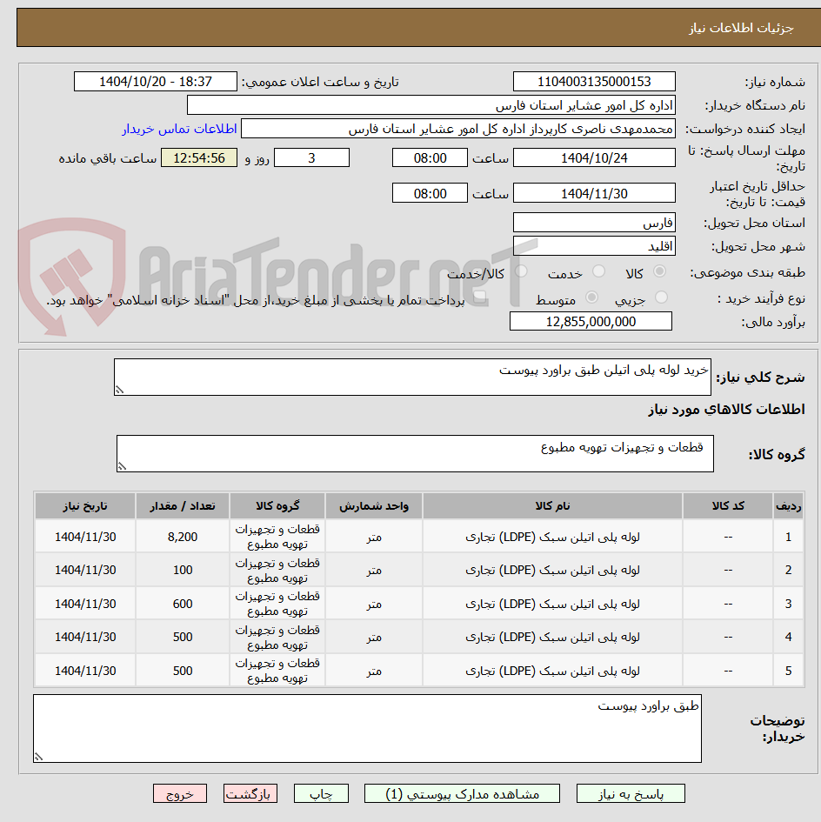This screenshot has height=822, width=821.
Task: Click the گروه کالا text area
Action: coord(415,453)
